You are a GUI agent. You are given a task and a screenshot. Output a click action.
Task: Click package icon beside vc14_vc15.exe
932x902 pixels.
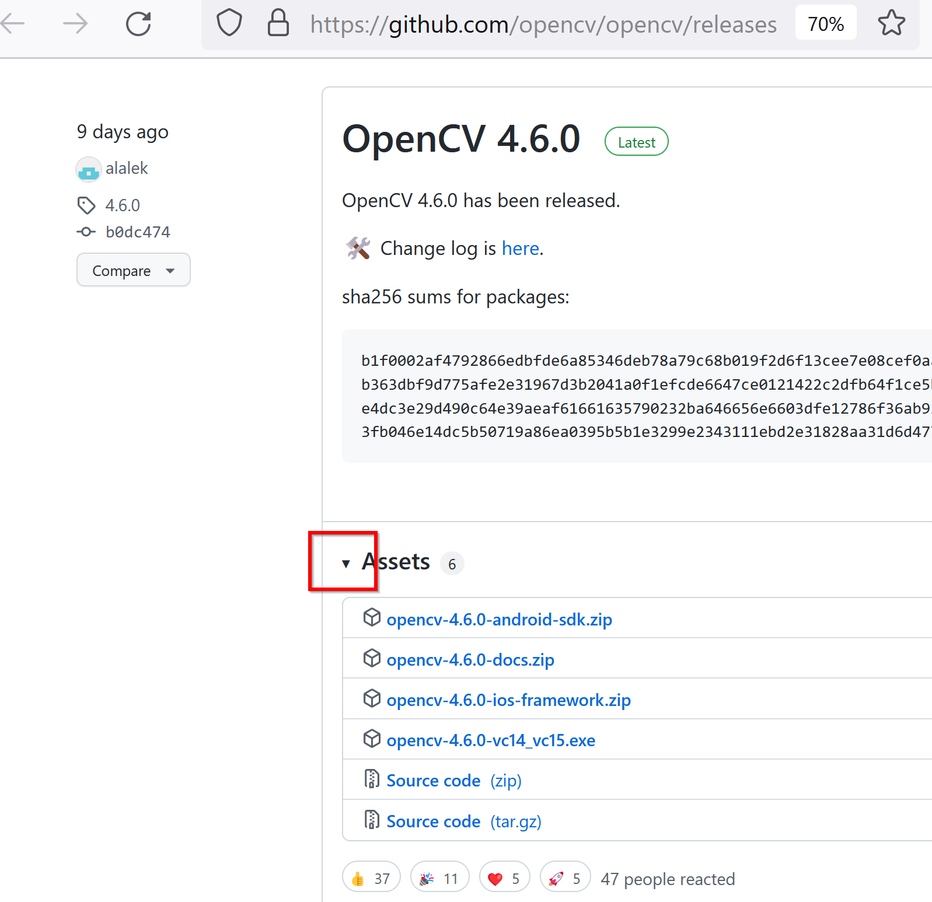click(x=372, y=739)
